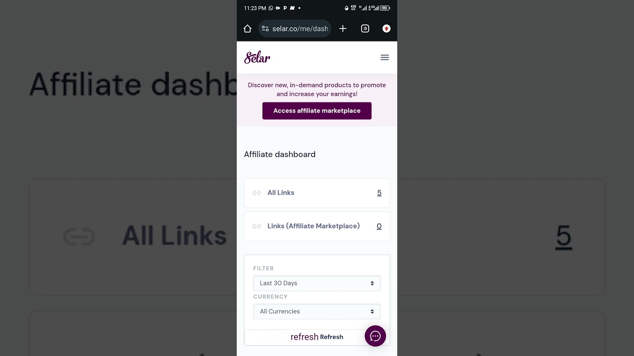The width and height of the screenshot is (634, 356).
Task: Select the Links (Affiliate Marketplace) card
Action: coord(317,226)
